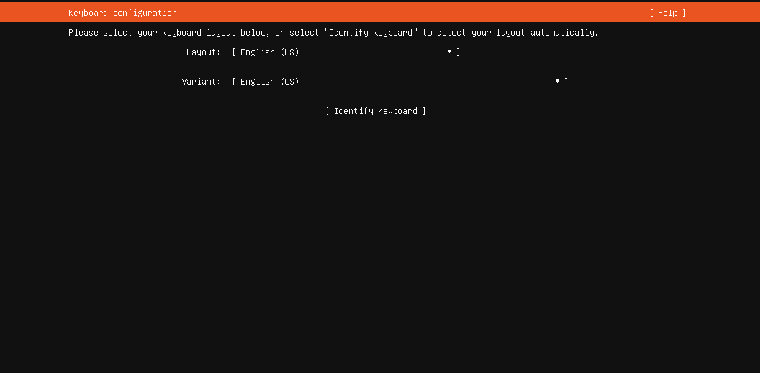Viewport: 760px width, 373px height.
Task: Click empty orange header bar area
Action: click(411, 13)
